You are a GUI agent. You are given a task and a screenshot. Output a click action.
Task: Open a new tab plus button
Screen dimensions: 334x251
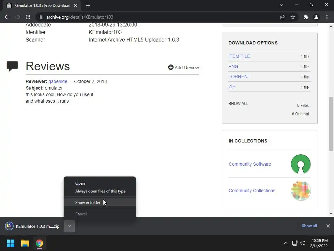(88, 6)
